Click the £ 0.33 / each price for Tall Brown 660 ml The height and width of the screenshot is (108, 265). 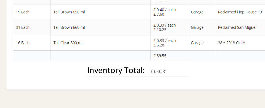165,25
